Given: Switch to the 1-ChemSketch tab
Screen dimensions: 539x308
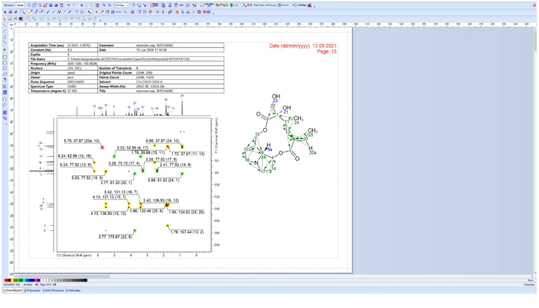Looking at the screenshot, I should 13,291.
